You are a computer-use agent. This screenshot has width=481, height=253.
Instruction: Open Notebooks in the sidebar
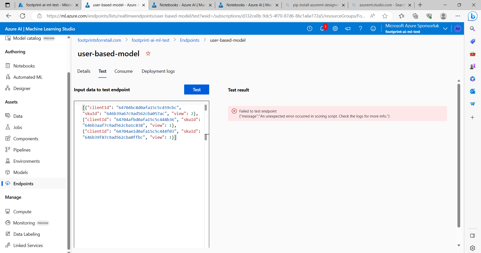(x=24, y=66)
